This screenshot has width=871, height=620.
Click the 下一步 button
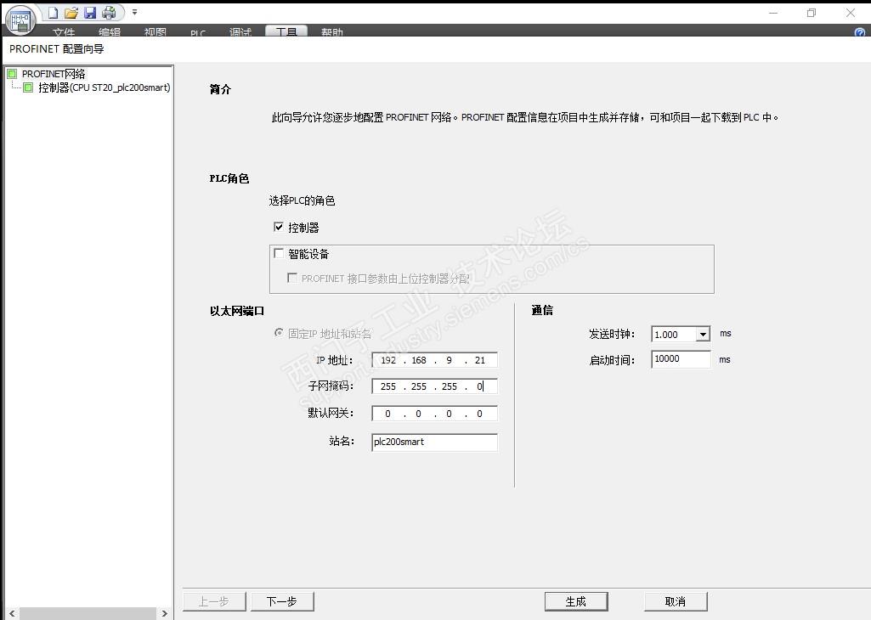282,601
